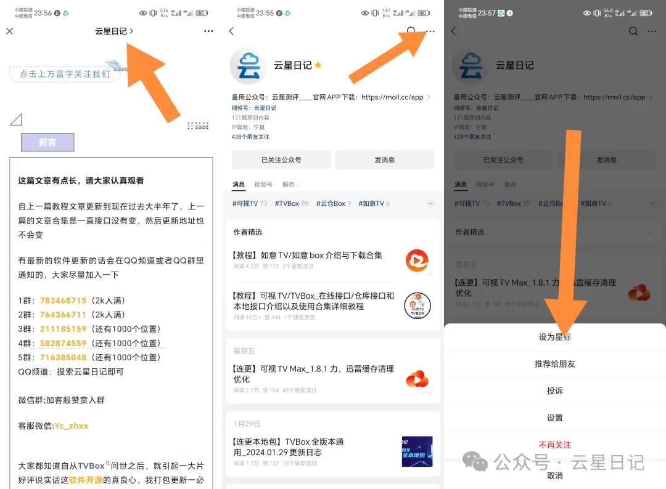Image resolution: width=666 pixels, height=489 pixels.
Task: Tap the 已关注公众号 button on the undimmed profile
Action: [281, 160]
